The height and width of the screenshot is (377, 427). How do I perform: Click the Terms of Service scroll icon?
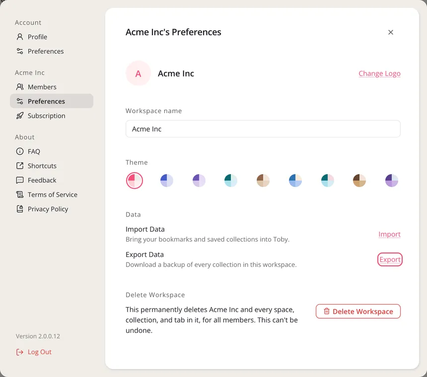[x=20, y=194]
